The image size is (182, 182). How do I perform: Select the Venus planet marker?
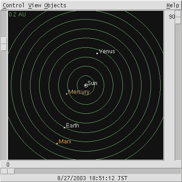point(97,53)
